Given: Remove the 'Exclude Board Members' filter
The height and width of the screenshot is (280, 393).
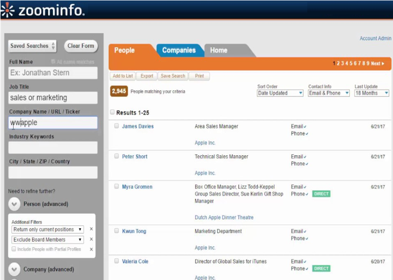Looking at the screenshot, I should [91, 239].
